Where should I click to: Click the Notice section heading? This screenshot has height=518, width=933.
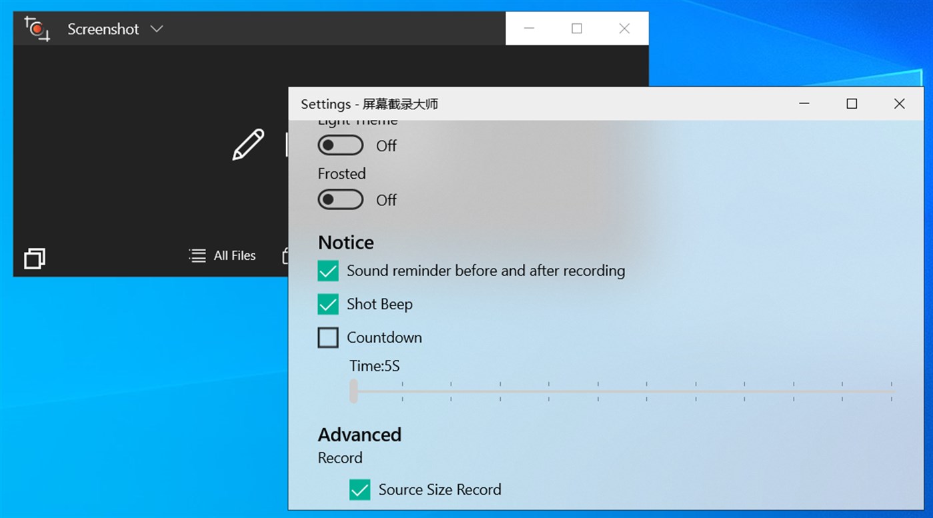[345, 243]
